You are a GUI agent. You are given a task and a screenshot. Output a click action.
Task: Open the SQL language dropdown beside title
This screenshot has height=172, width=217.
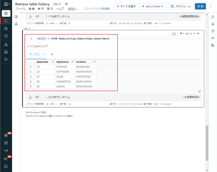click(x=57, y=4)
